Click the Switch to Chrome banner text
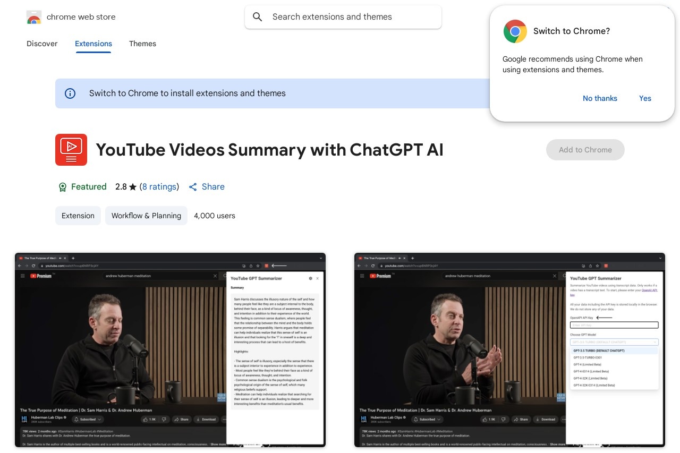The image size is (680, 453). [x=188, y=93]
